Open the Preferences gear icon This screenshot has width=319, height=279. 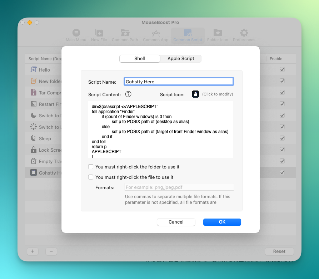(244, 33)
